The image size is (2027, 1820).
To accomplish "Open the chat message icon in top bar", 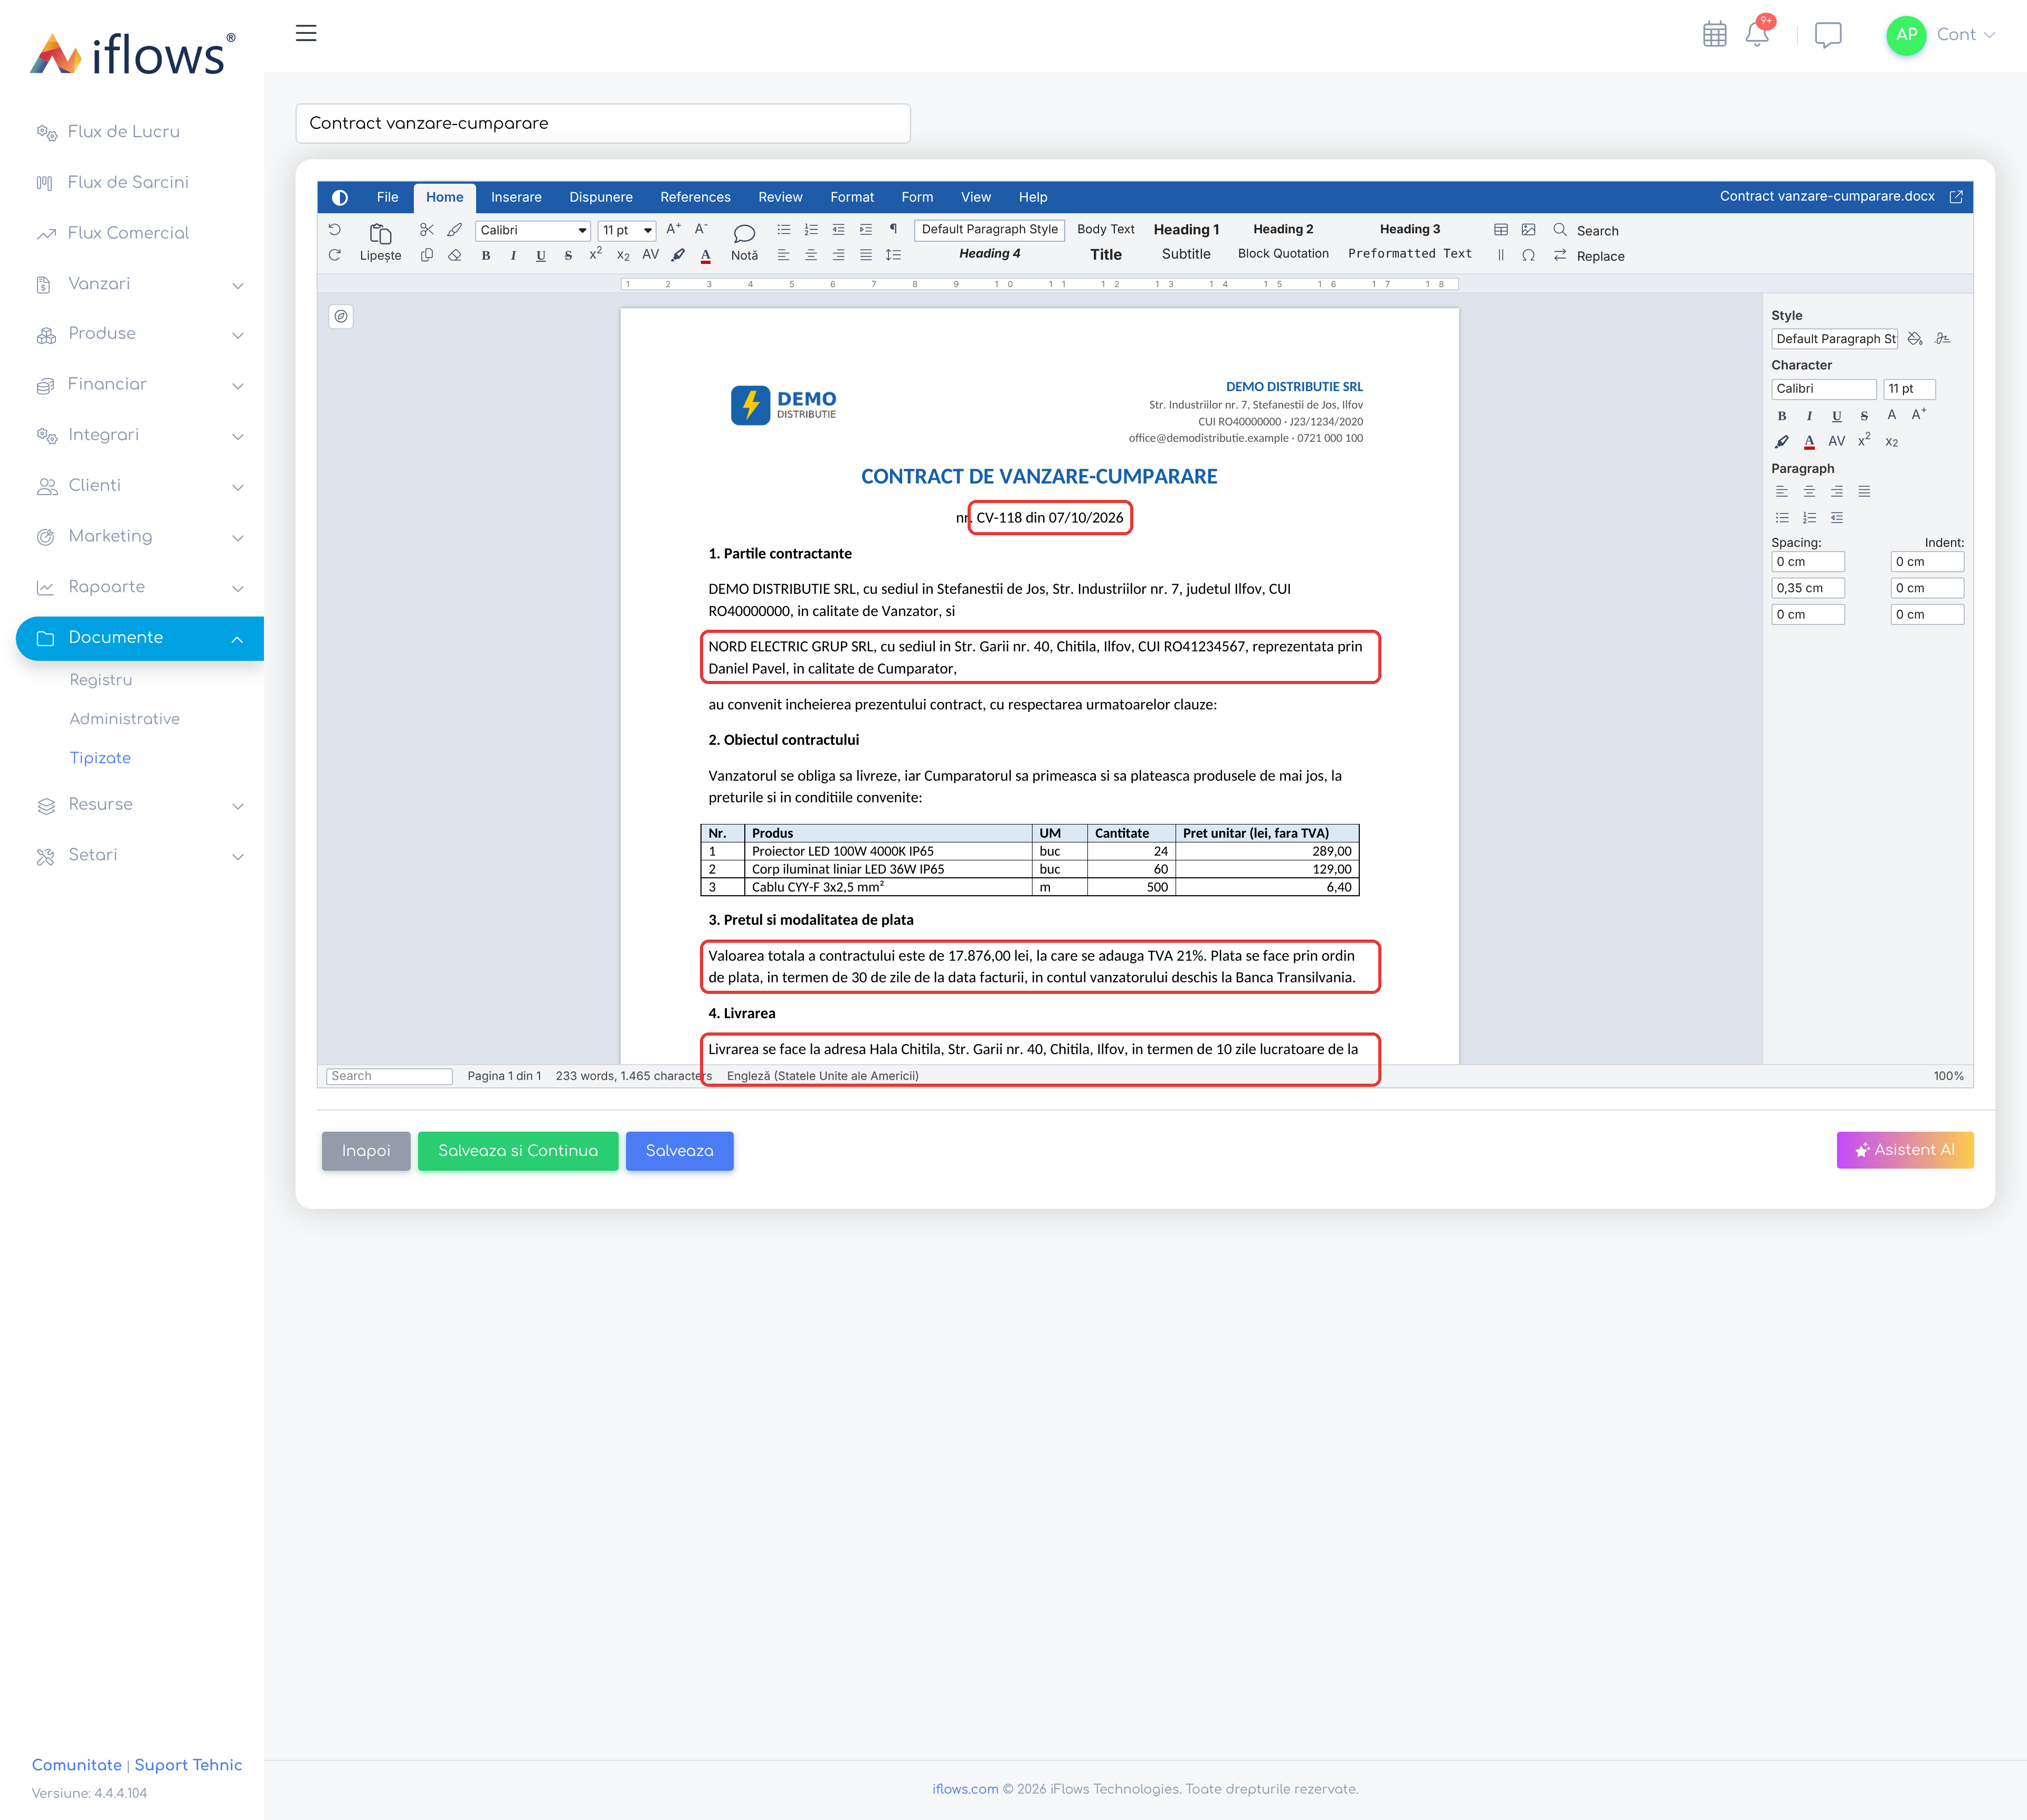I will [x=1828, y=35].
